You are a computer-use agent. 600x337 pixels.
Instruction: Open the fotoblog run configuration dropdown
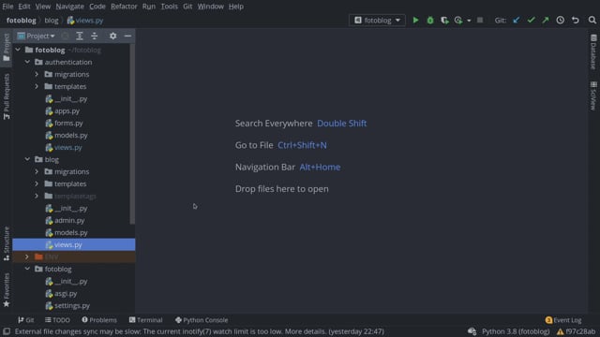[x=377, y=20]
